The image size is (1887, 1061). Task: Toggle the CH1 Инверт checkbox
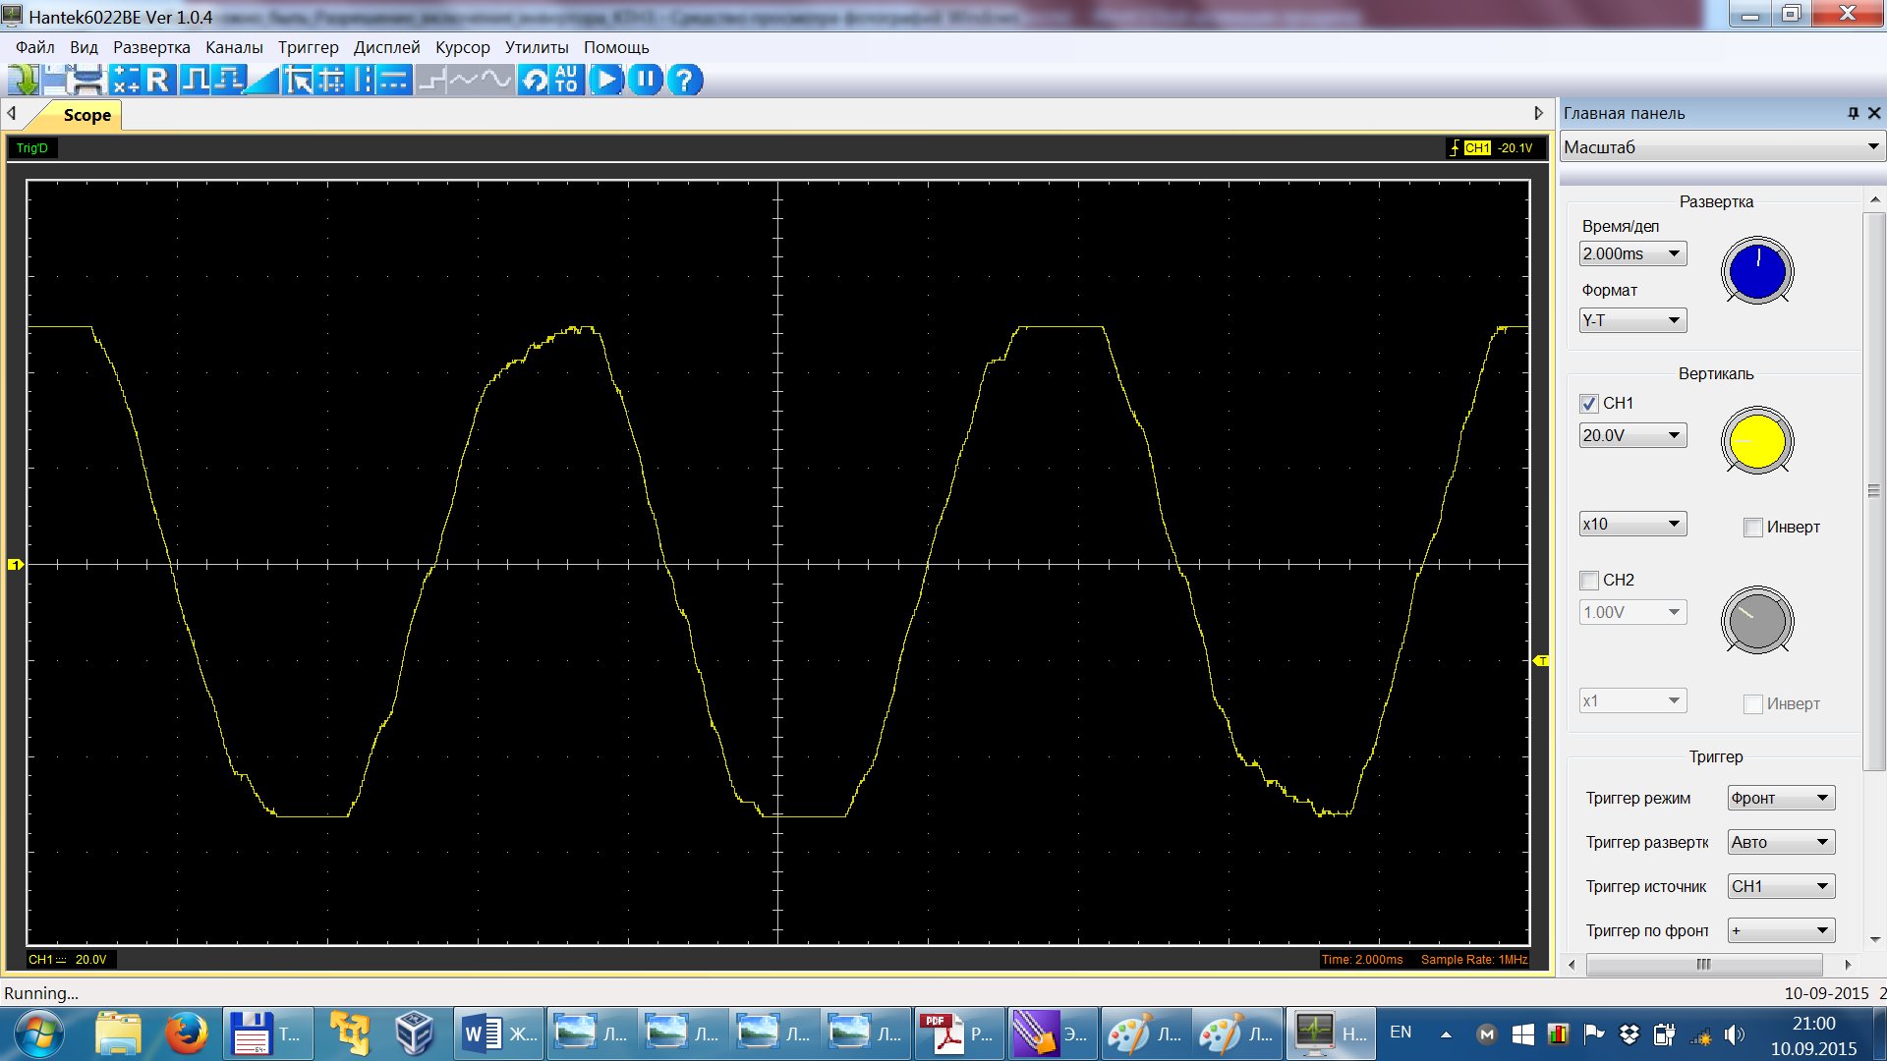[x=1752, y=528]
